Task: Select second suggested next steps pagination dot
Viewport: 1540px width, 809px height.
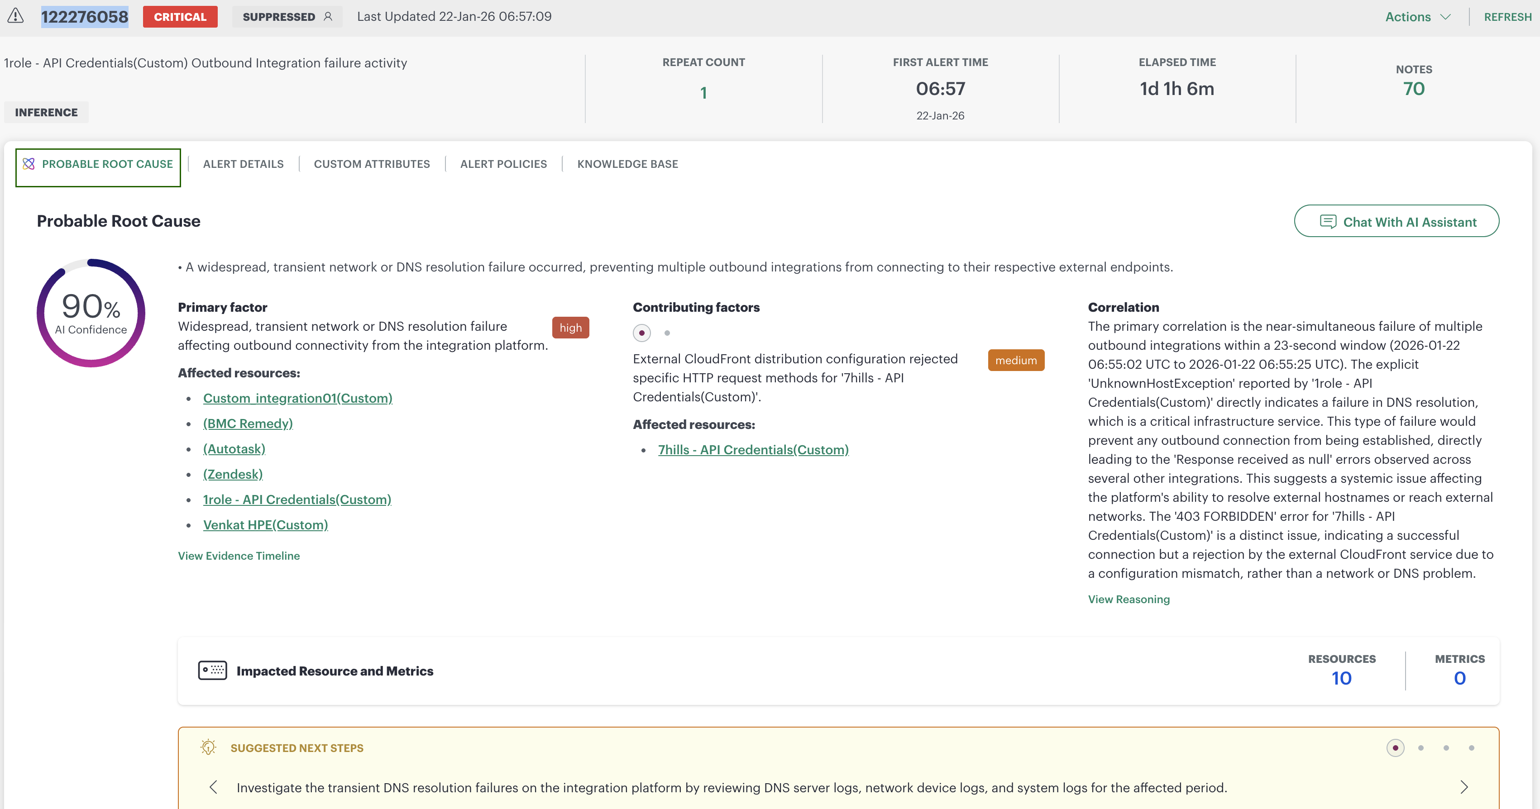Action: tap(1420, 747)
